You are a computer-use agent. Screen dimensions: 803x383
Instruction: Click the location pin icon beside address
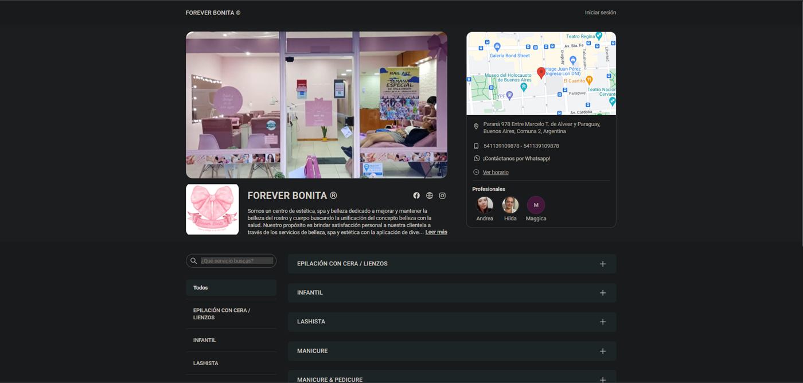[476, 127]
